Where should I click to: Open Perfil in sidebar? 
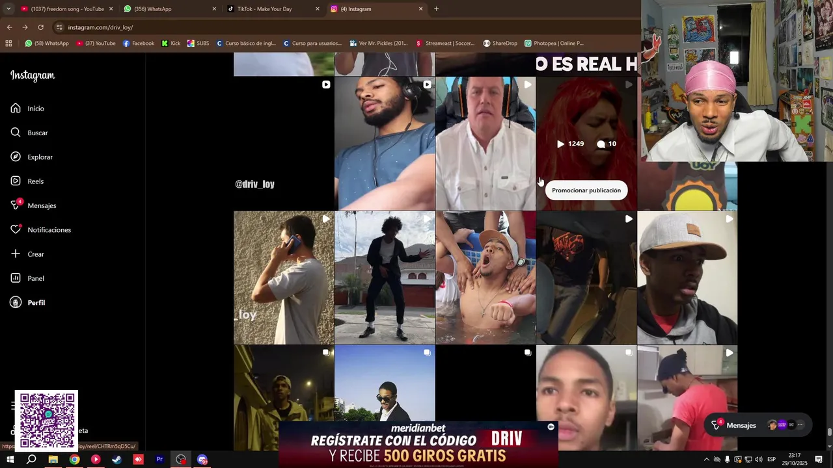(x=27, y=302)
